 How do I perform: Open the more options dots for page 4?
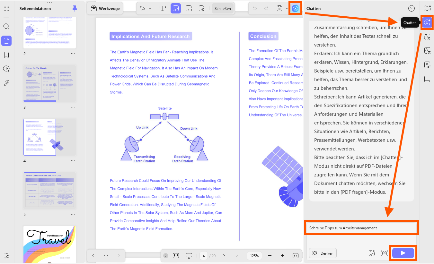[x=73, y=161]
